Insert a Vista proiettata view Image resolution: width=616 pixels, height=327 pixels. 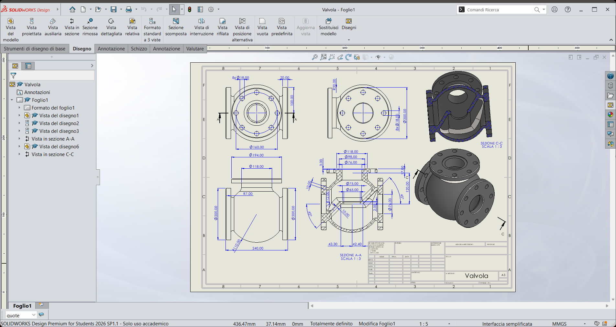(32, 27)
